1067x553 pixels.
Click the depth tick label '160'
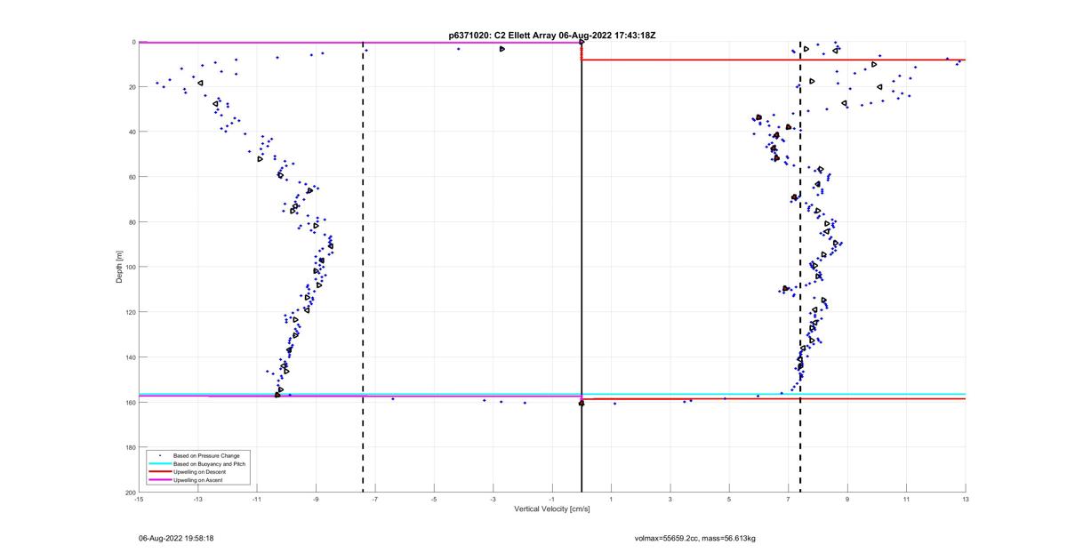(x=130, y=402)
